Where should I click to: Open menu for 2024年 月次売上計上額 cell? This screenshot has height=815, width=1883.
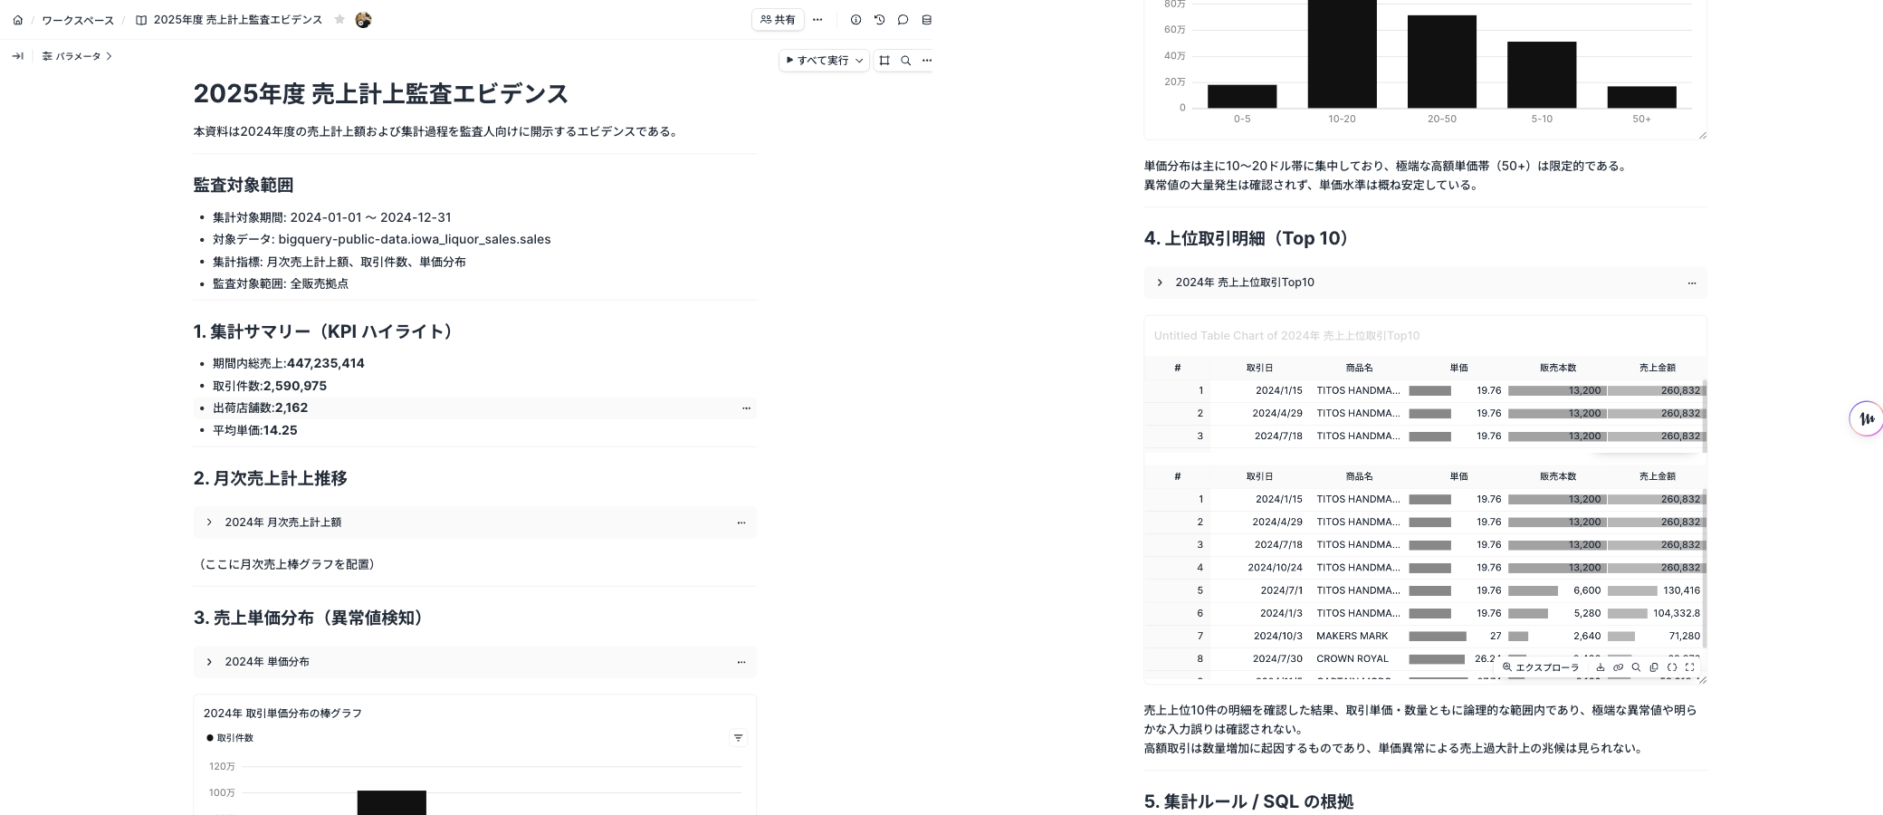click(x=741, y=523)
